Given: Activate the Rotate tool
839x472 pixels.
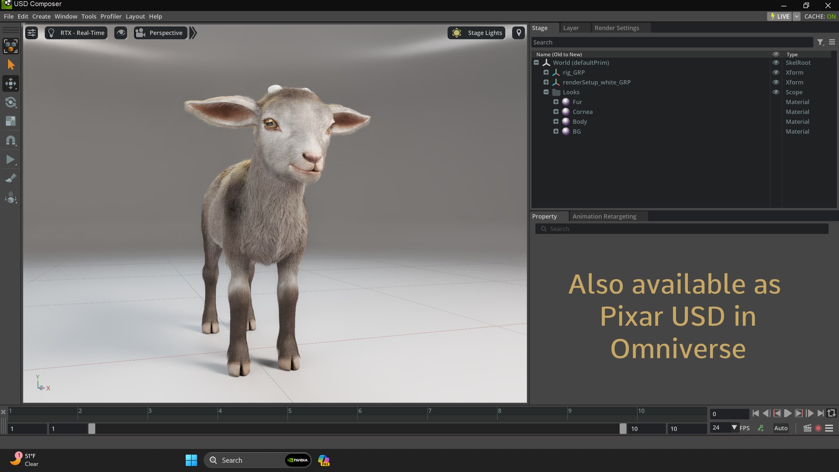Looking at the screenshot, I should 10,102.
